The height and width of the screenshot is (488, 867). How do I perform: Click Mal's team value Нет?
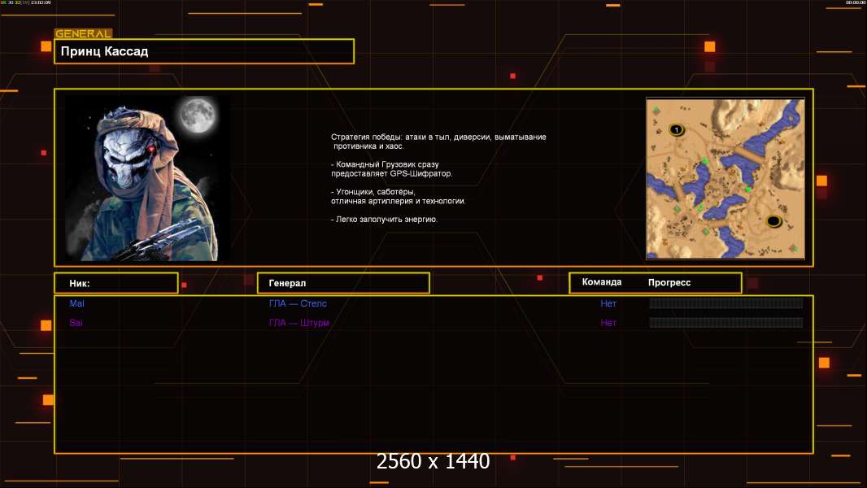[608, 303]
